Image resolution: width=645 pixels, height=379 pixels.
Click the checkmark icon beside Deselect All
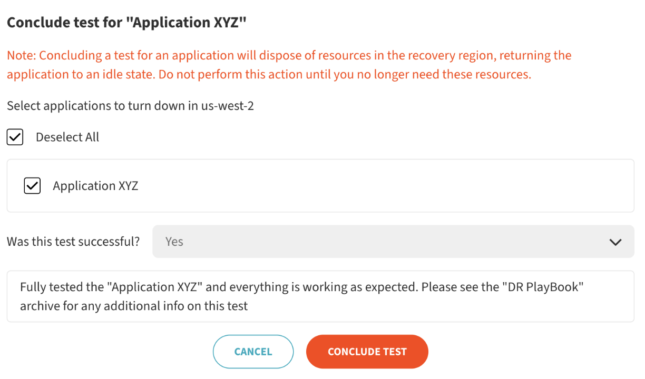click(15, 137)
